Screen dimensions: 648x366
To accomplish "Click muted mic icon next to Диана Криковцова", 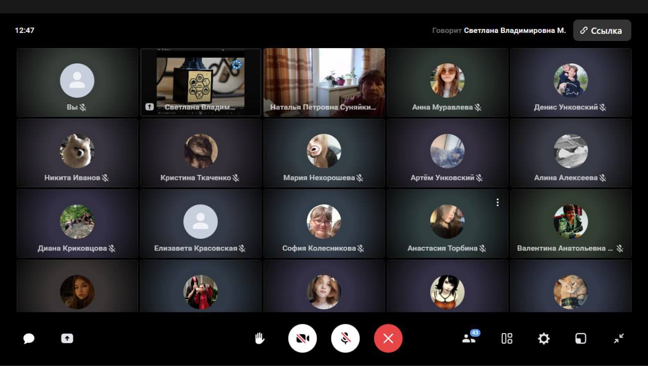I will click(112, 248).
